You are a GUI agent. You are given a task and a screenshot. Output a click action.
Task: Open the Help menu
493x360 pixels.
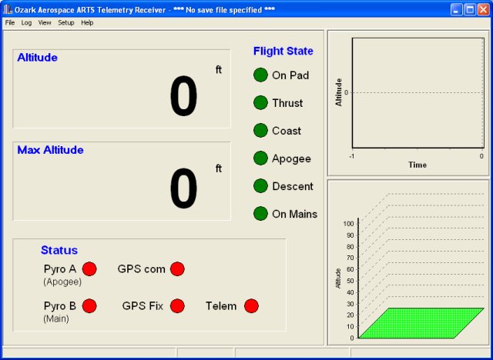pos(87,23)
